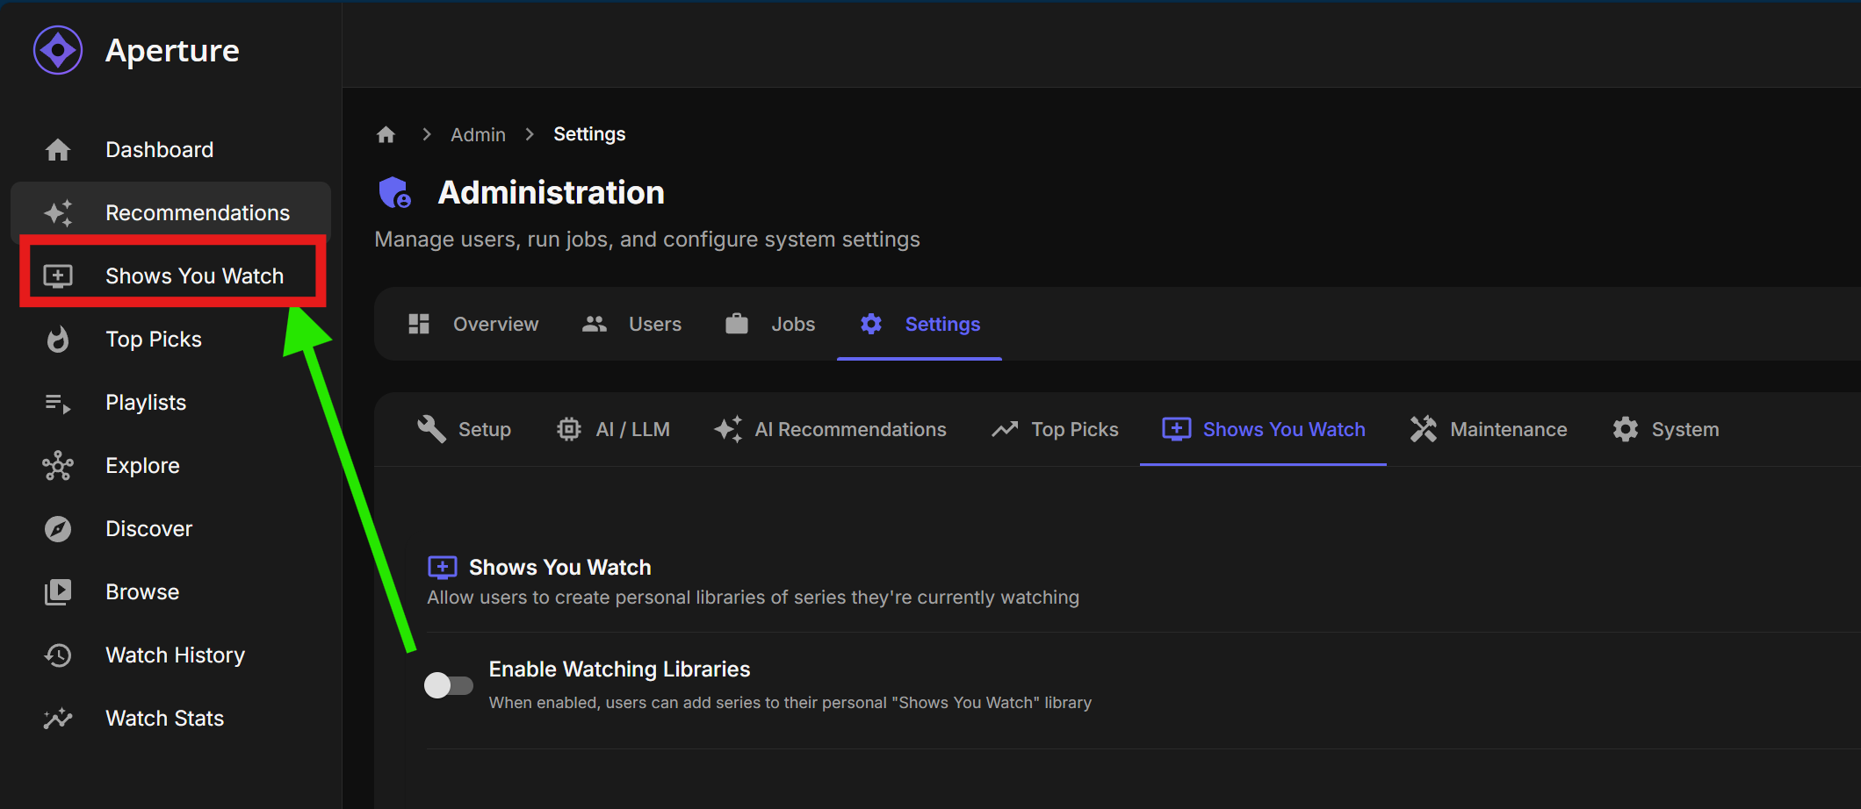Click the breadcrumb home icon
The height and width of the screenshot is (809, 1861).
pyautogui.click(x=386, y=134)
